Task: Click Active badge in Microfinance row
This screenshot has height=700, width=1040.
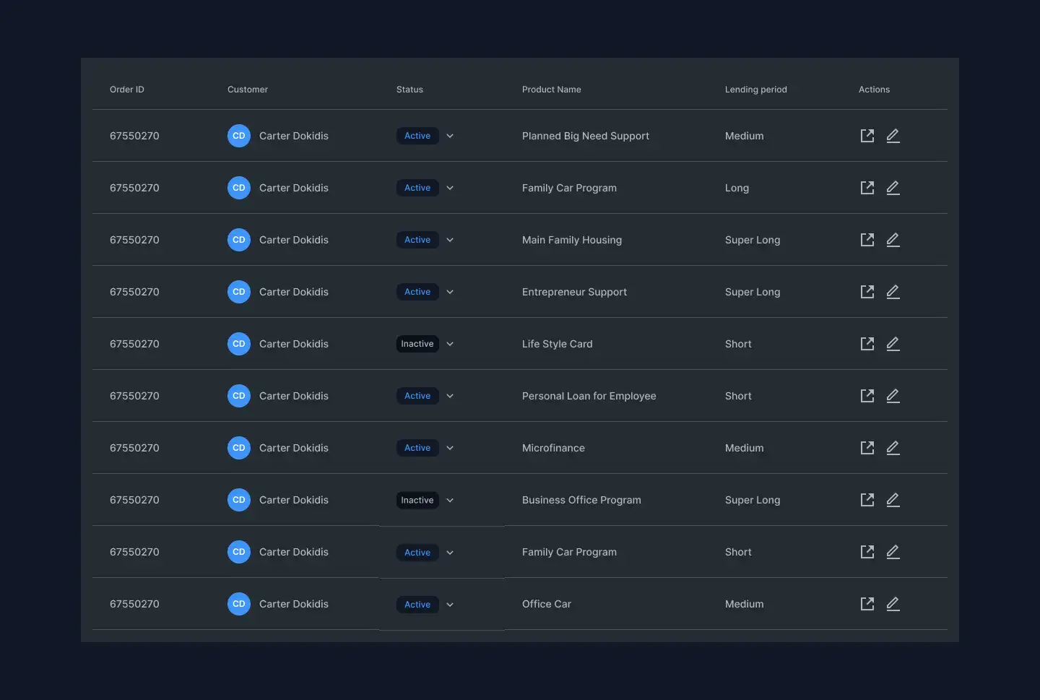Action: (x=417, y=448)
